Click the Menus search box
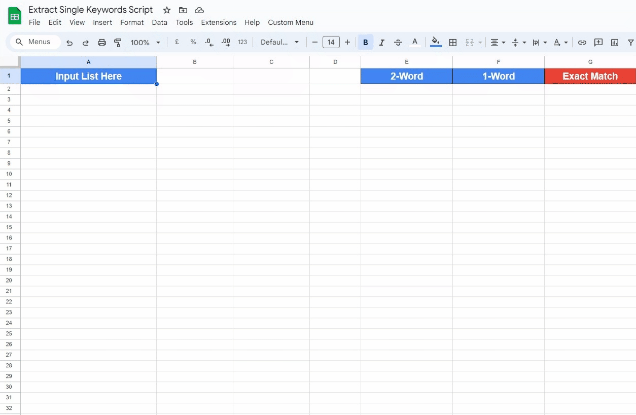Viewport: 636px width, 415px height. click(x=36, y=42)
